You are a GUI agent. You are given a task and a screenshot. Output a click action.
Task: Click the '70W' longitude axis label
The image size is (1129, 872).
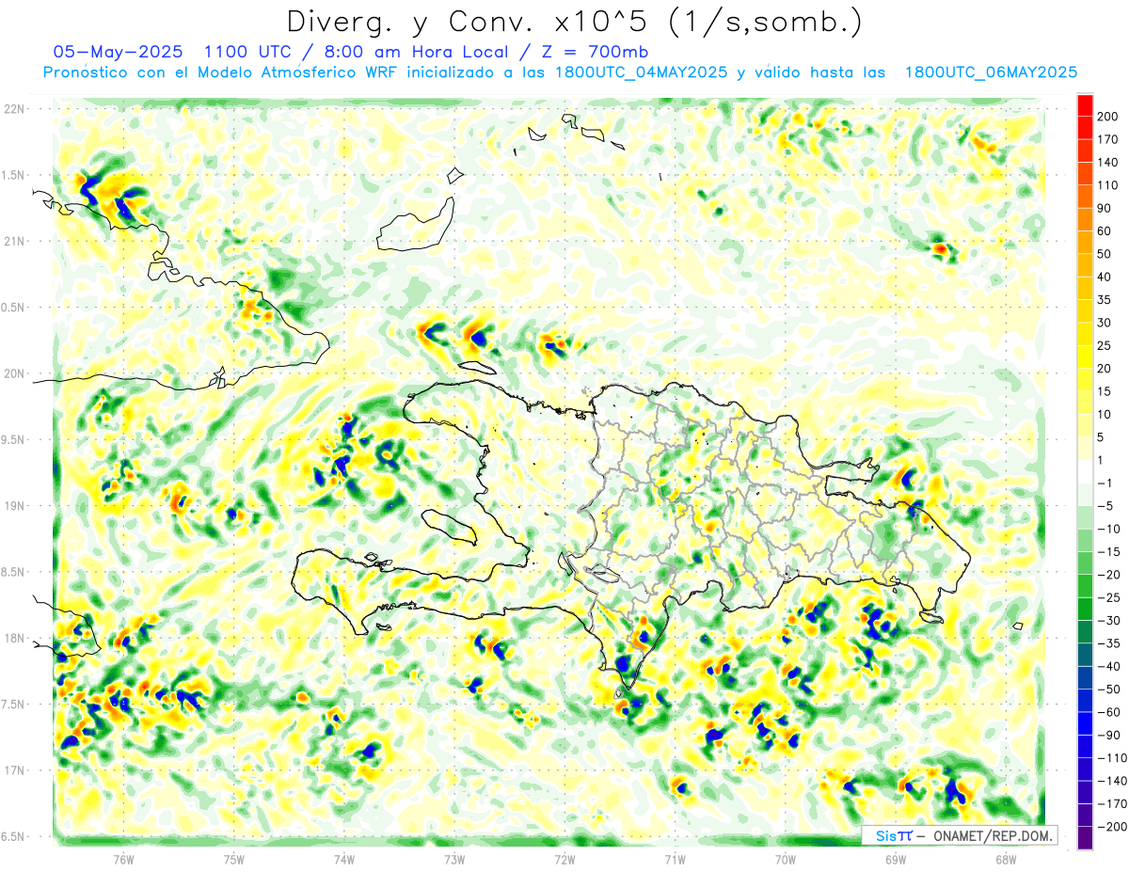point(786,859)
